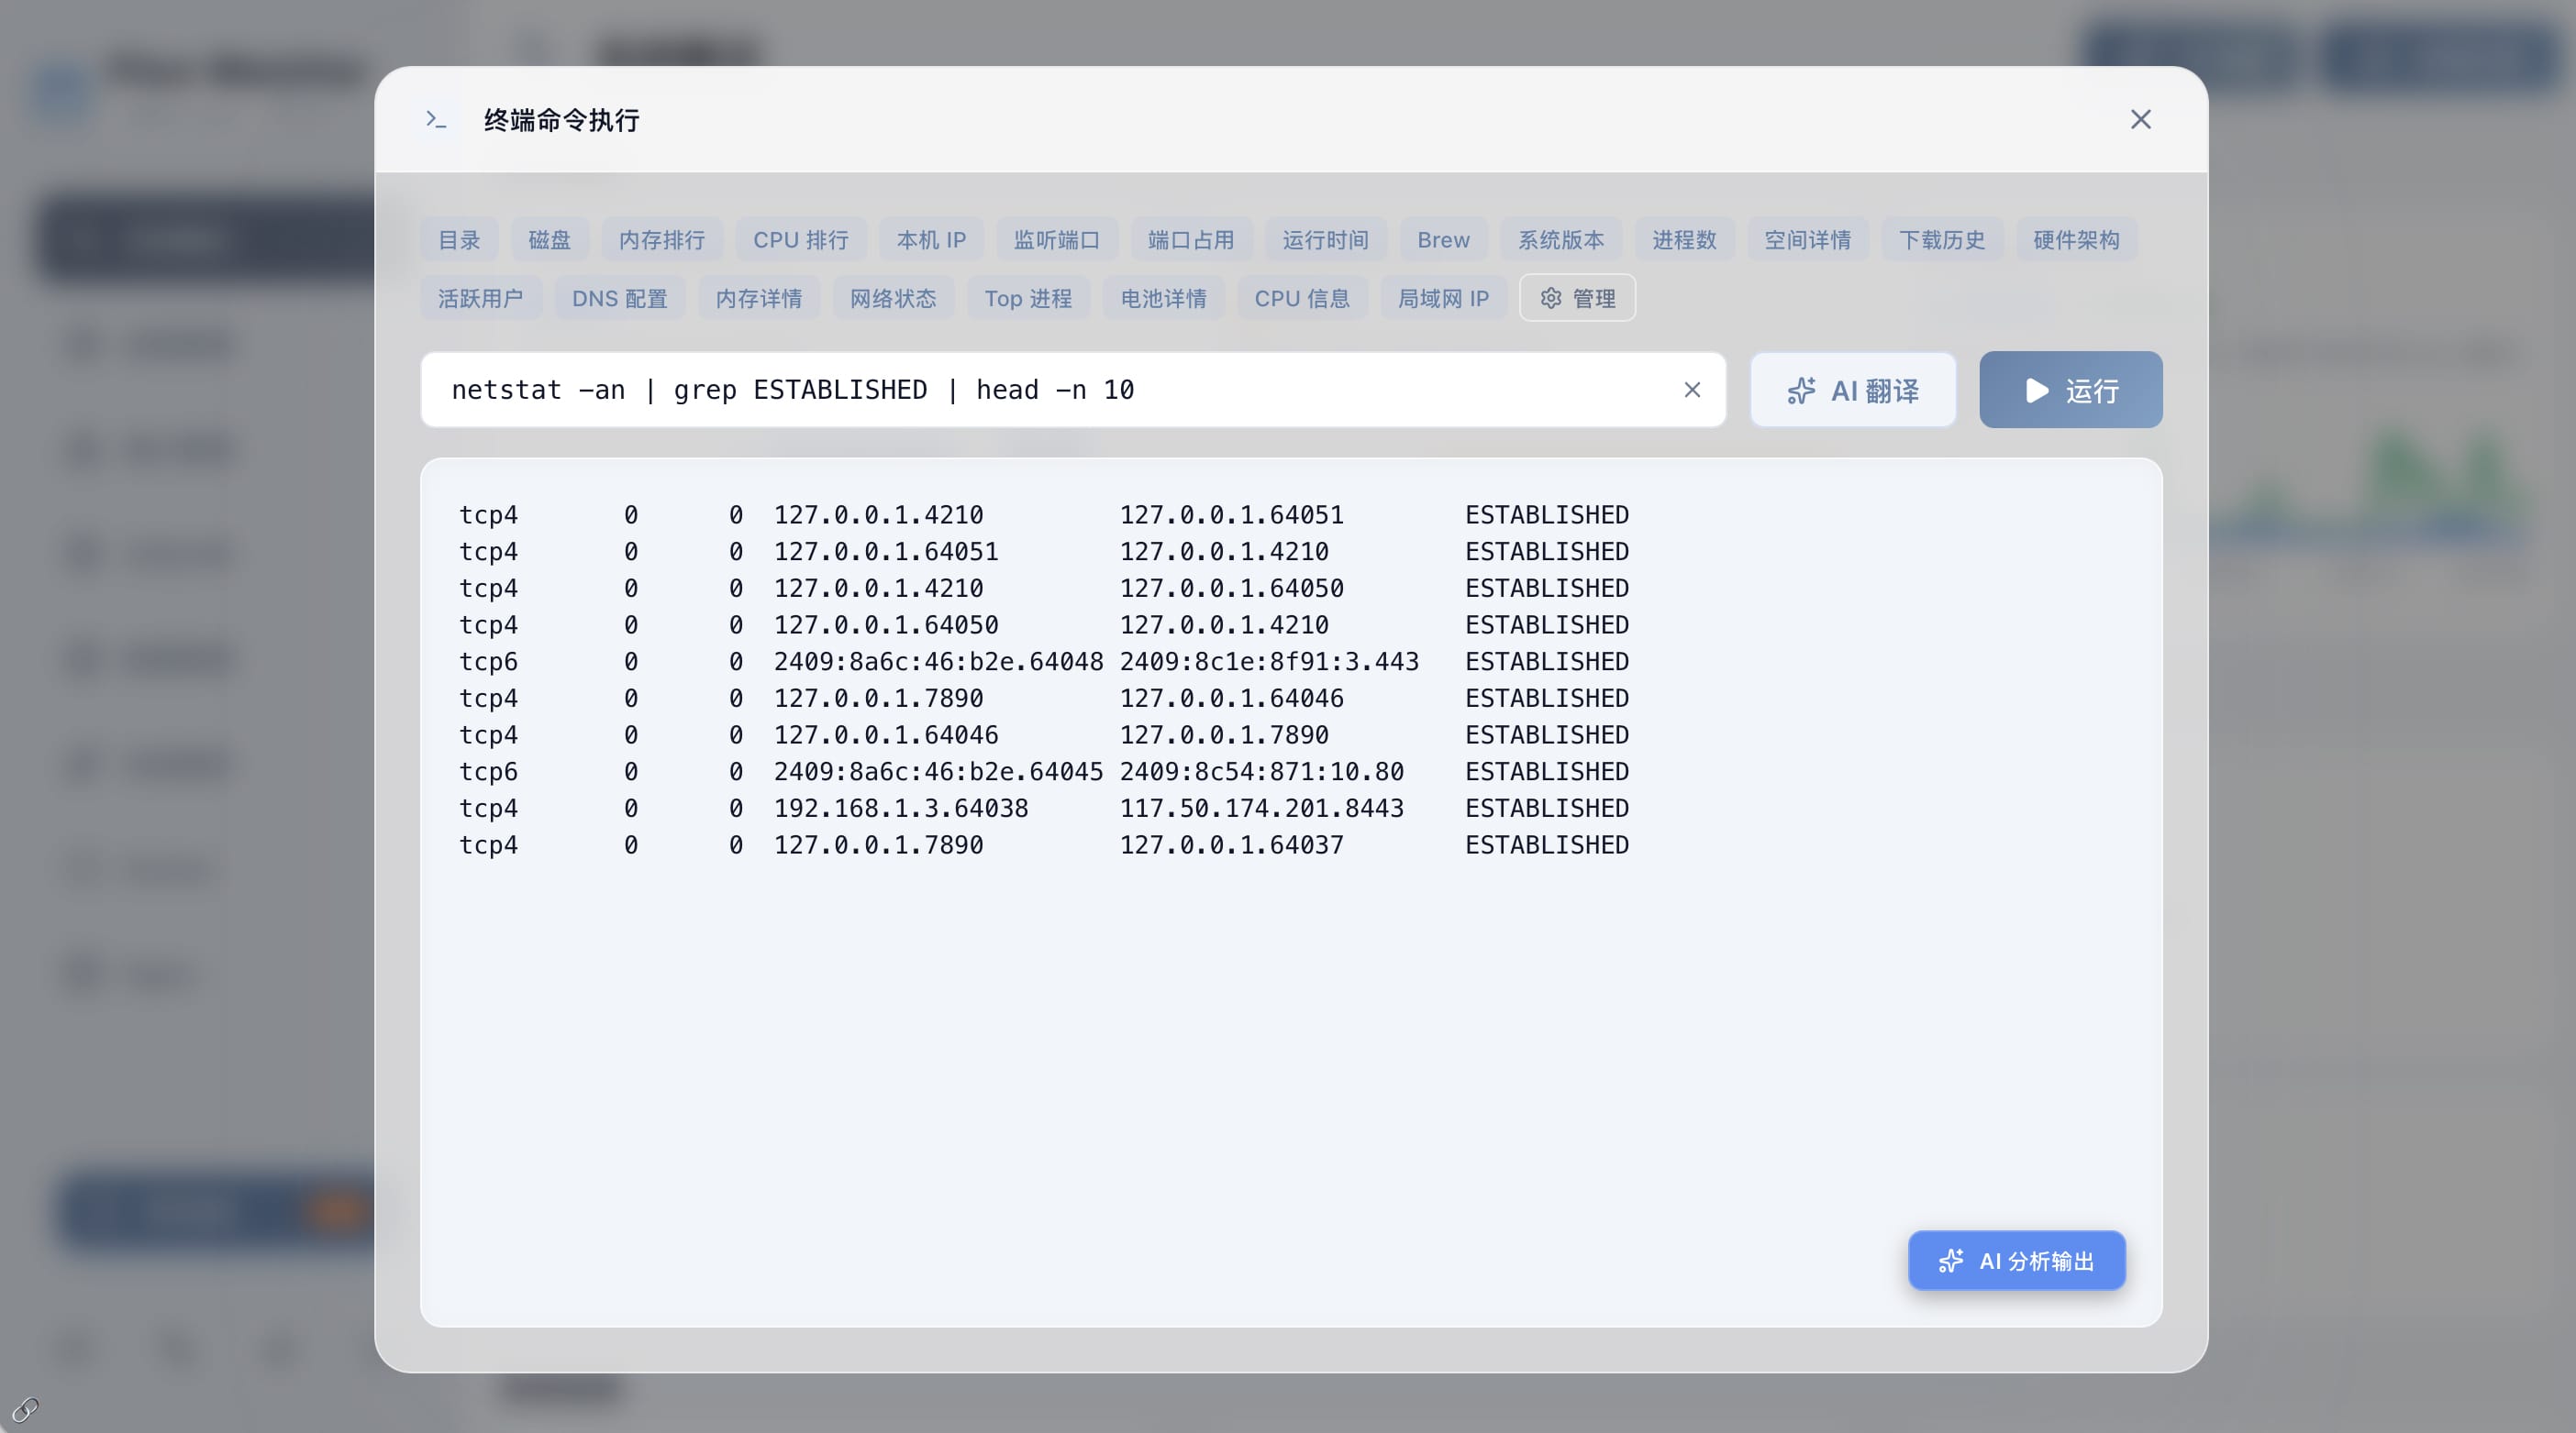This screenshot has height=1433, width=2576.
Task: Pick the 端口占用 preset command
Action: [1190, 240]
